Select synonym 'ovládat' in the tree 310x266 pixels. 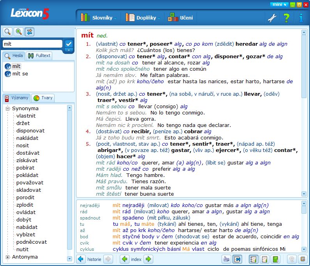click(26, 212)
